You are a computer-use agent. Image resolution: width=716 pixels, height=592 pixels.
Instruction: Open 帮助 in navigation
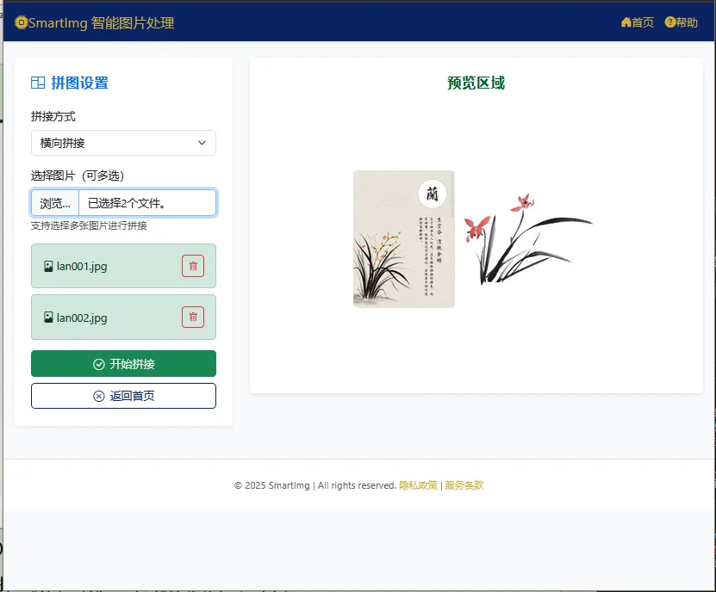click(682, 22)
